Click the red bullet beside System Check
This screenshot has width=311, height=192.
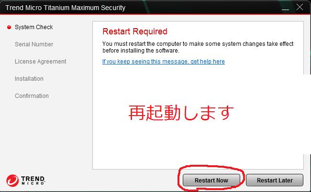pos(9,27)
